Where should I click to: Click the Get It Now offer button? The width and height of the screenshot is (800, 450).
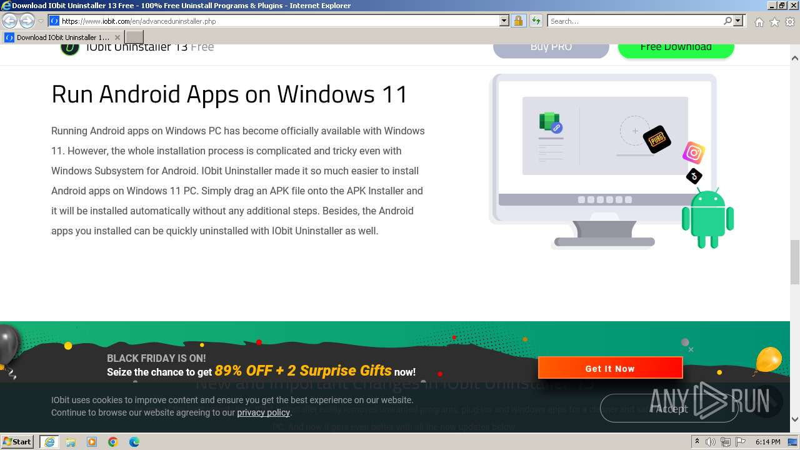[610, 368]
